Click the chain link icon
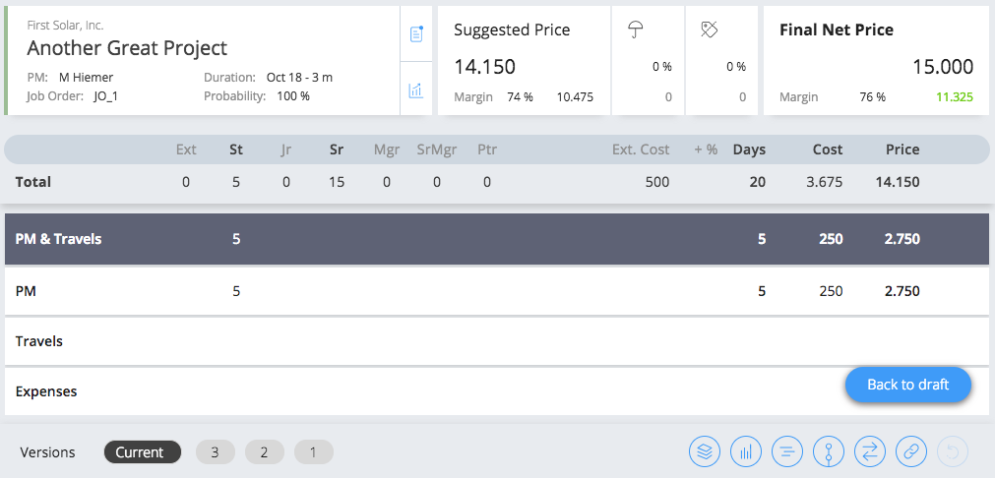The width and height of the screenshot is (995, 478). click(910, 452)
